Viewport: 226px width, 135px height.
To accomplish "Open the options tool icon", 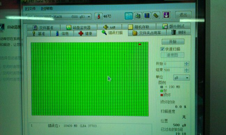I will pyautogui.click(x=156, y=15).
